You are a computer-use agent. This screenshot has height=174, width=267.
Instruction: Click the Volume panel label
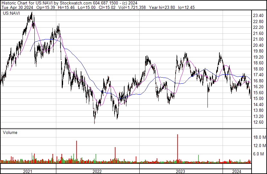tap(10, 132)
